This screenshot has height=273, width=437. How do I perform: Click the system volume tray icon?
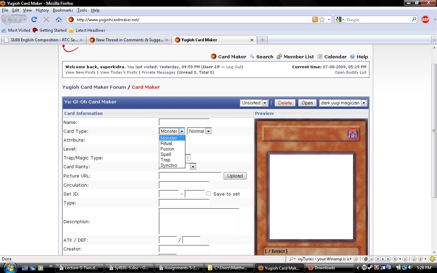tap(410, 268)
